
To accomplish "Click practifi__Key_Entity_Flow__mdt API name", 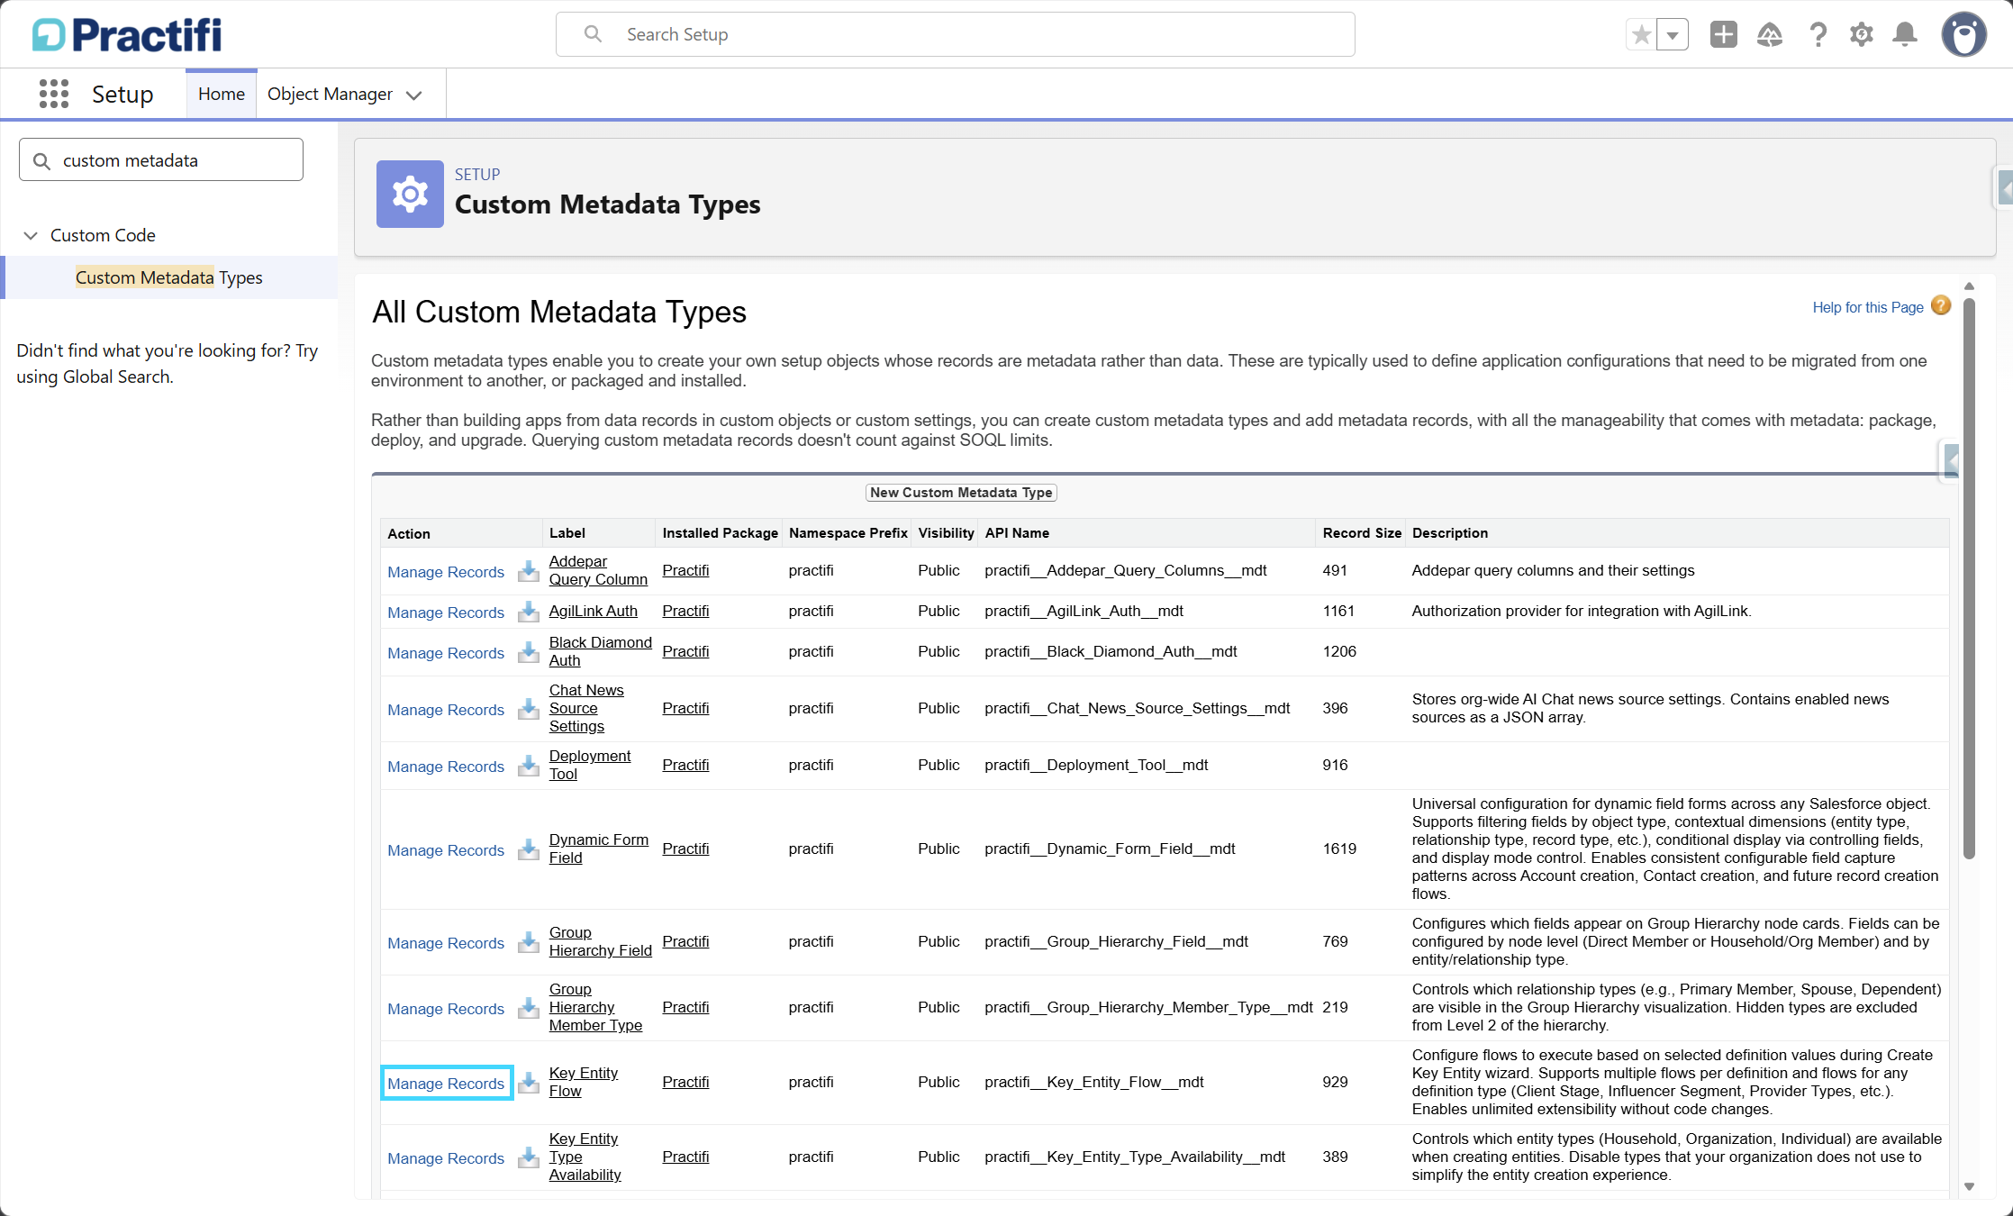I will click(1094, 1082).
